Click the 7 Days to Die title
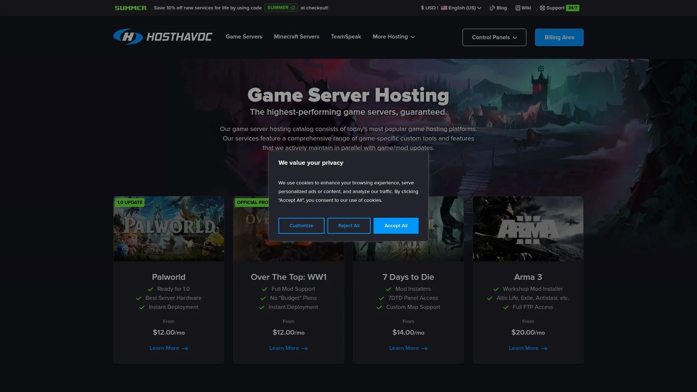The width and height of the screenshot is (697, 392). 408,277
